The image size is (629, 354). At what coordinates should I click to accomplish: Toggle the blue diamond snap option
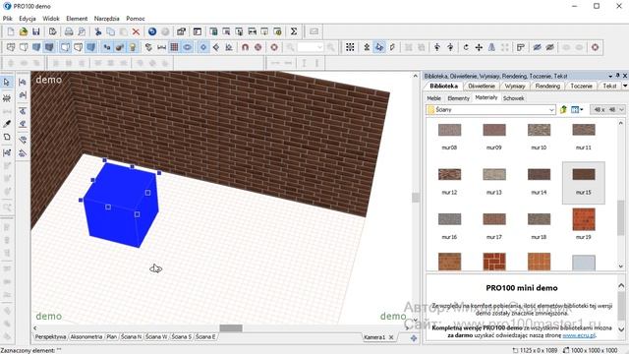203,47
